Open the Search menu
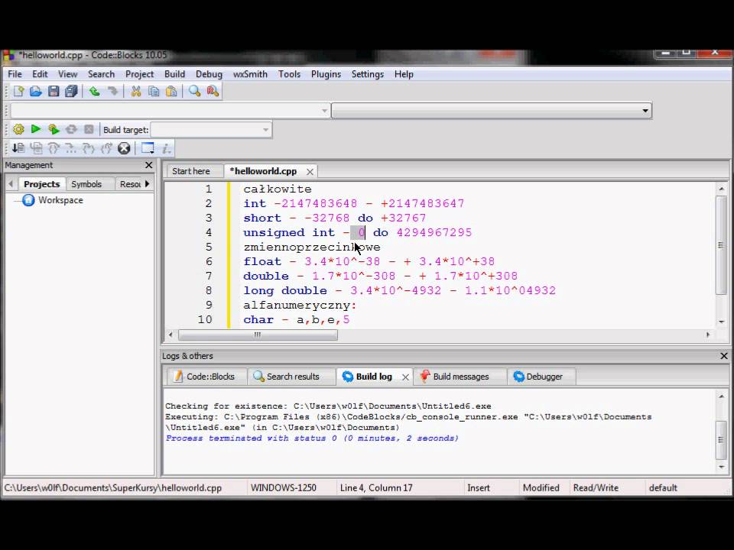 101,74
